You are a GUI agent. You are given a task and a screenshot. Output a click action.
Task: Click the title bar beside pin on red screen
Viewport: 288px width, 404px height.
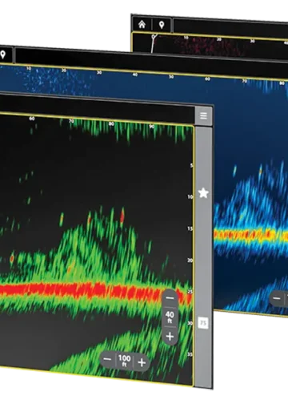(x=230, y=27)
